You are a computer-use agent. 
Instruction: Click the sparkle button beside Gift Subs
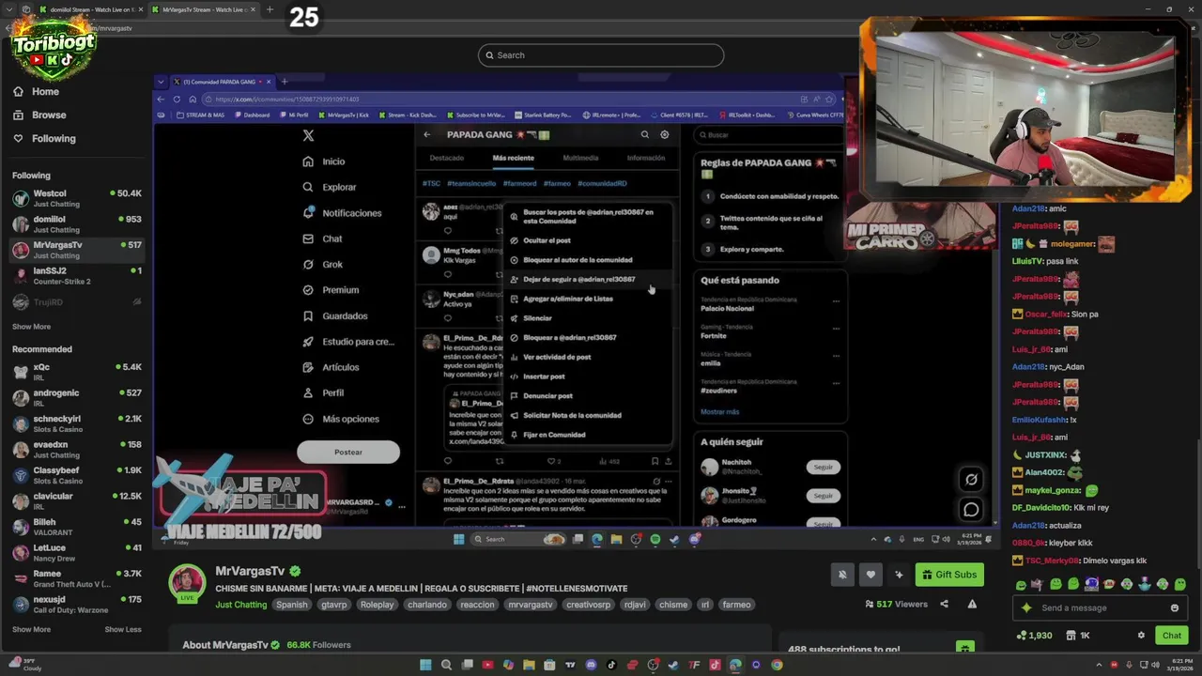[x=899, y=575]
